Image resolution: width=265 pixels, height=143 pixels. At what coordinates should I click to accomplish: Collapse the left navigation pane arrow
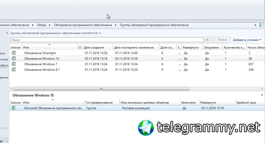7,33
